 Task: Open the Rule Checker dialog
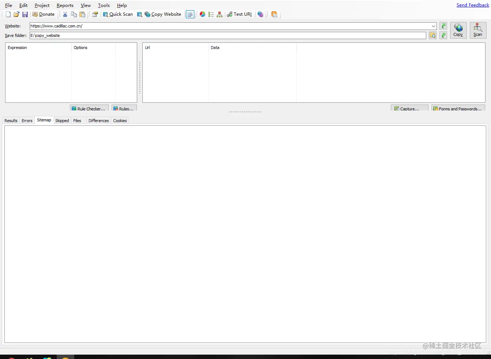89,109
